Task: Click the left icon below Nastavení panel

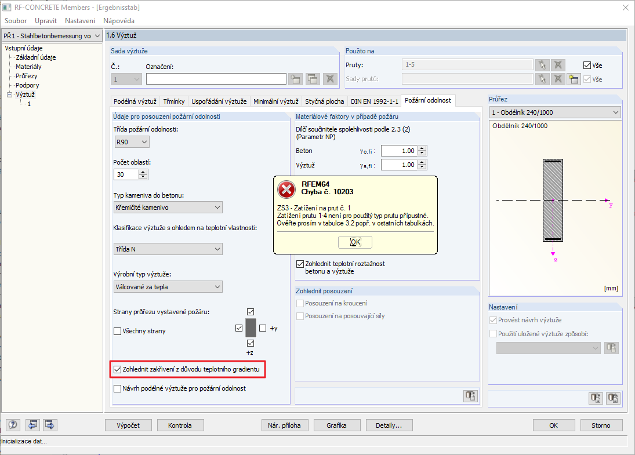Action: click(596, 398)
